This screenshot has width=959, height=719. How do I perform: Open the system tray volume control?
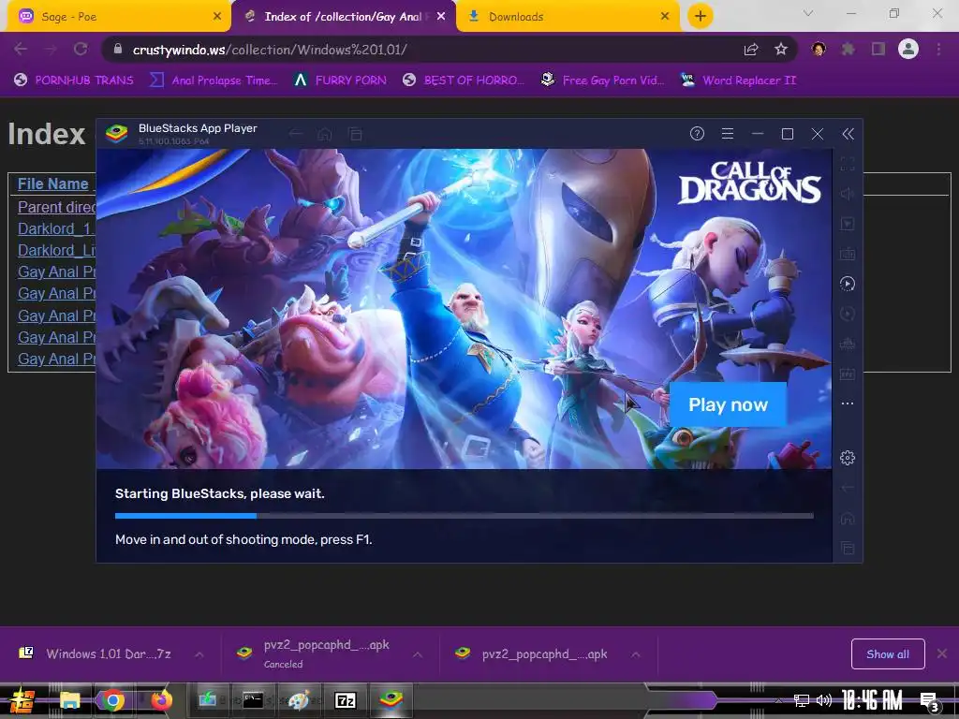coord(824,700)
